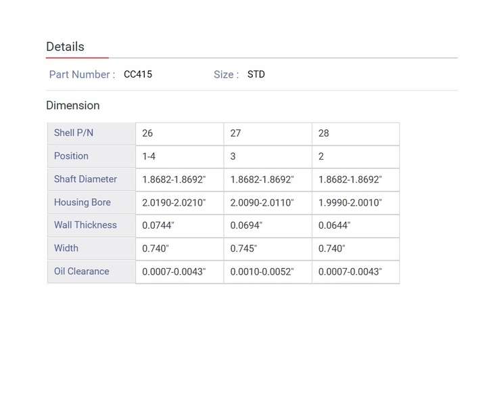Select the CC415 part number value
The width and height of the screenshot is (493, 406).
137,74
